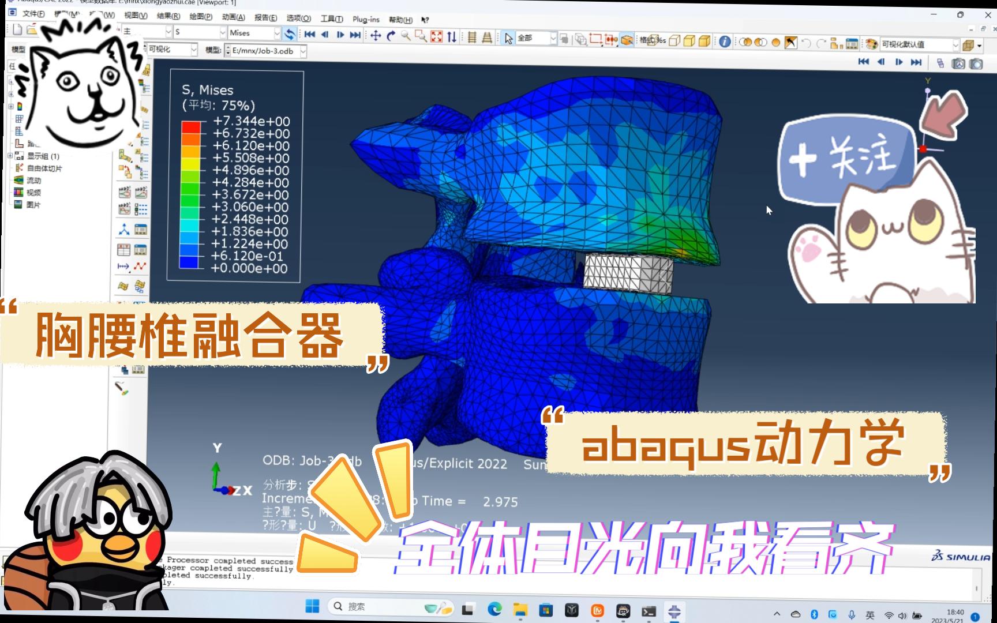Jump to first frame in viewport toolbar
This screenshot has width=997, height=623.
tap(864, 62)
